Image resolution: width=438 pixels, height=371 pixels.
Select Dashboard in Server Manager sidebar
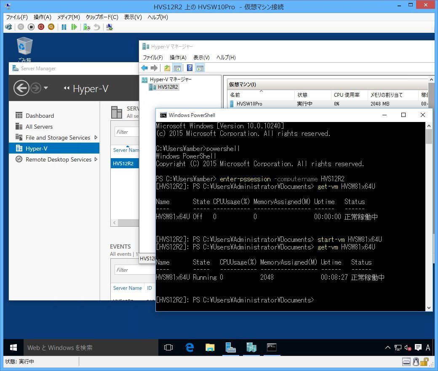coord(54,116)
